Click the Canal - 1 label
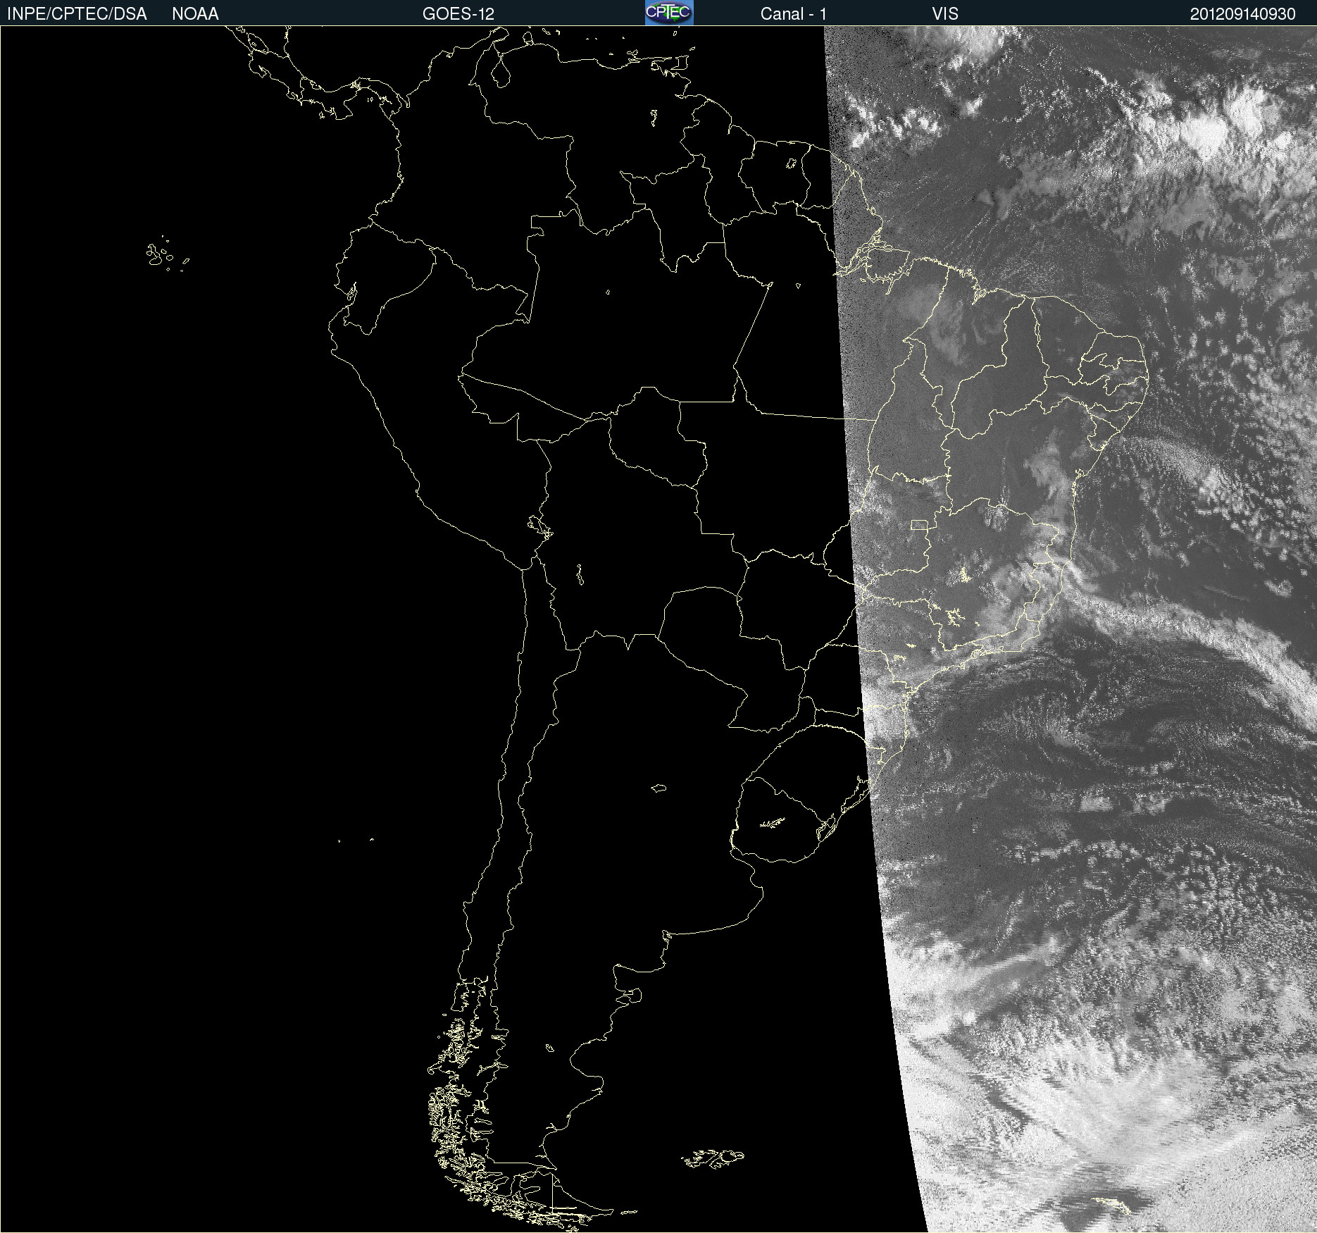Image resolution: width=1317 pixels, height=1233 pixels. (794, 14)
